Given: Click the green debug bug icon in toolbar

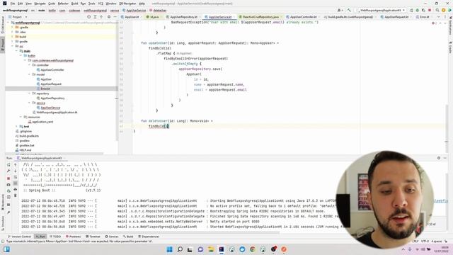Looking at the screenshot, I should coord(417,10).
